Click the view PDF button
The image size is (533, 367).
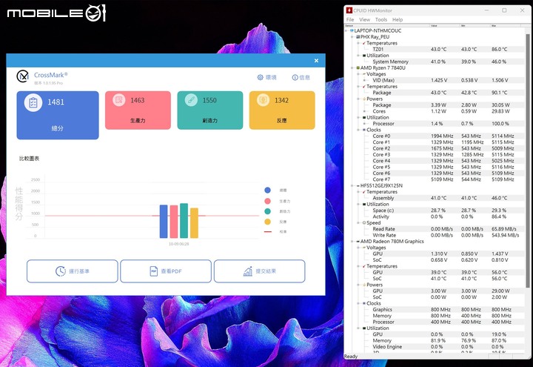coord(166,271)
